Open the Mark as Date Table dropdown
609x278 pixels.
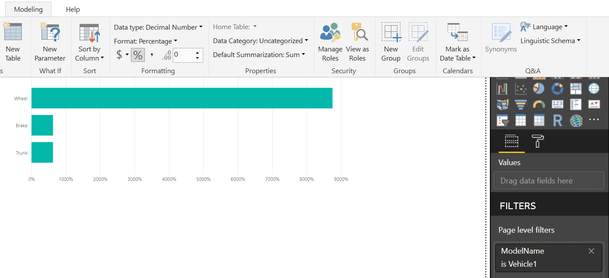pyautogui.click(x=458, y=43)
